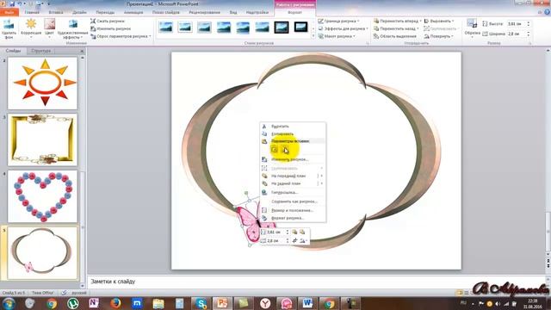
Task: Apply the black-framed picture style at gallery end
Action: click(x=300, y=27)
